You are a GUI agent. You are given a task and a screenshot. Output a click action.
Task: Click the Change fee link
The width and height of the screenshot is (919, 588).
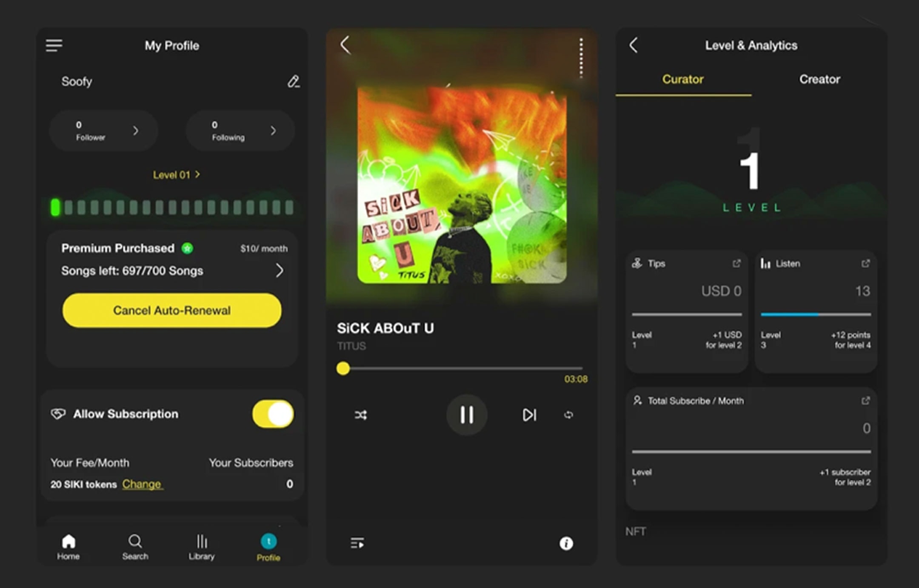pyautogui.click(x=142, y=484)
